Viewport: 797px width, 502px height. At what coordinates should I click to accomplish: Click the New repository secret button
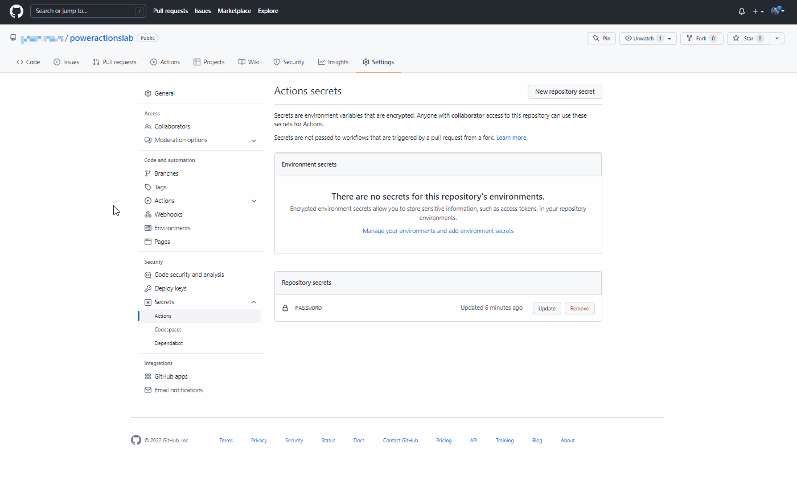tap(565, 92)
